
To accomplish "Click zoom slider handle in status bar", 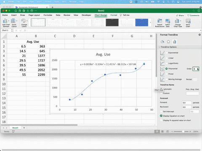I will pyautogui.click(x=183, y=131).
